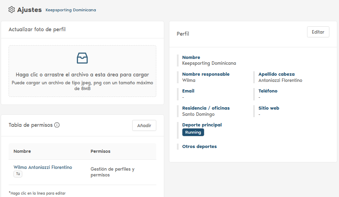This screenshot has height=197, width=339.
Task: Click the file size hint text in upload area
Action: (82, 86)
